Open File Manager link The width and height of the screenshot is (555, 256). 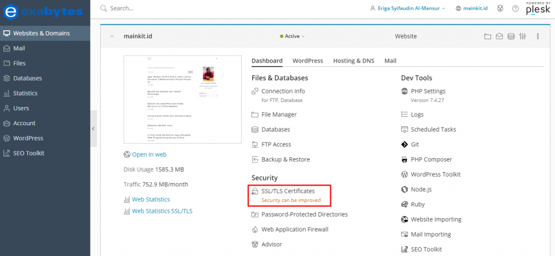tap(279, 114)
